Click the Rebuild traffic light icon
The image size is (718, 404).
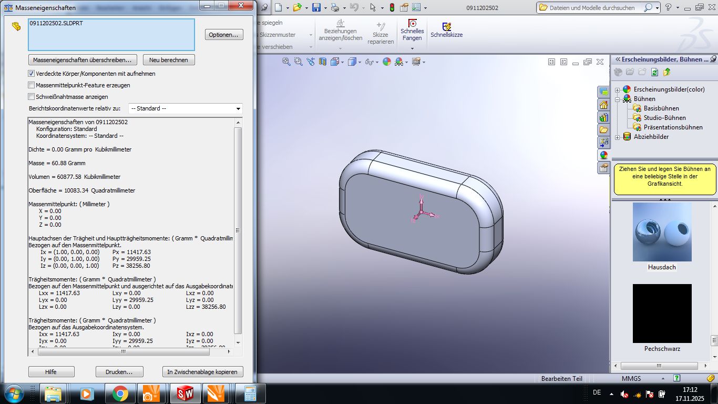click(x=392, y=7)
